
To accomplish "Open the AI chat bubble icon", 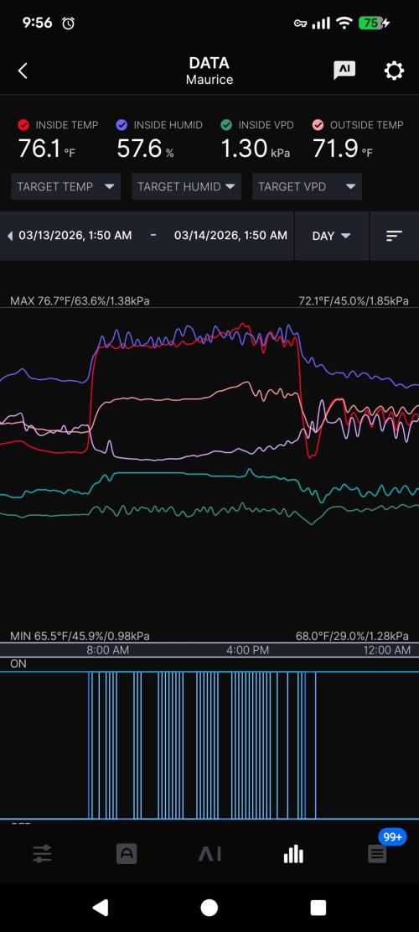I will point(344,70).
